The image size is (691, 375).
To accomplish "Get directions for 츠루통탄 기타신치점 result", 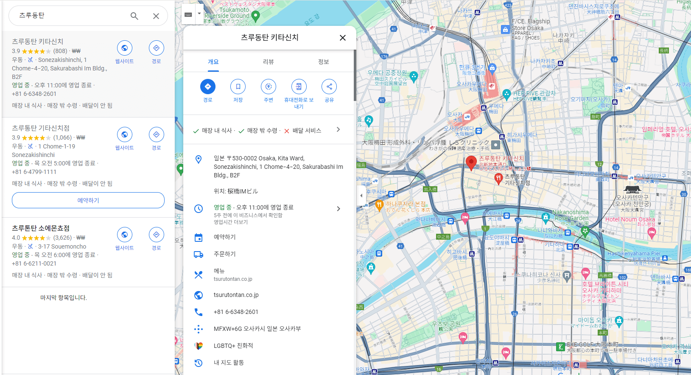I will [157, 134].
